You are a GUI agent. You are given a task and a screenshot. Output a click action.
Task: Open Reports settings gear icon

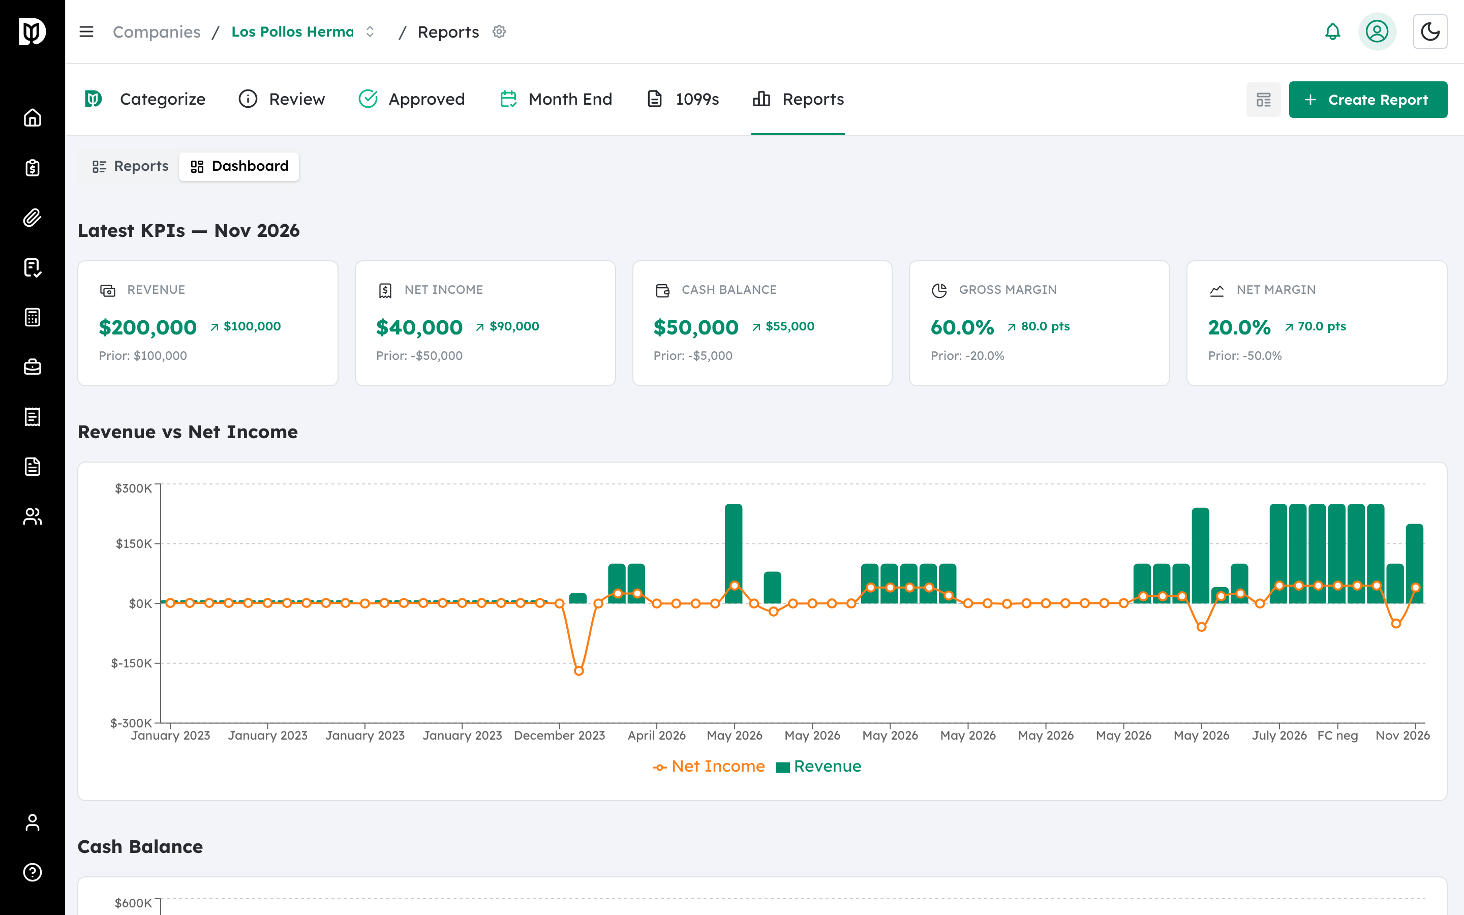coord(499,32)
